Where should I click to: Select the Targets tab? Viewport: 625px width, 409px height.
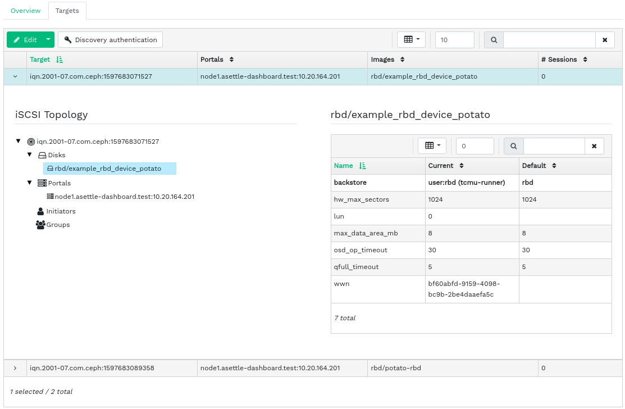(x=67, y=11)
